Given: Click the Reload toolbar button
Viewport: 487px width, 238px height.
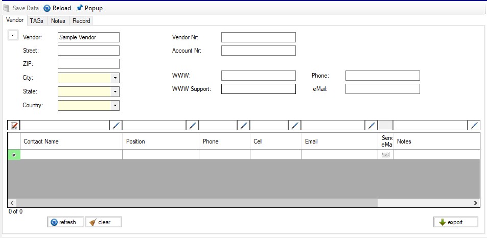Looking at the screenshot, I should point(57,8).
